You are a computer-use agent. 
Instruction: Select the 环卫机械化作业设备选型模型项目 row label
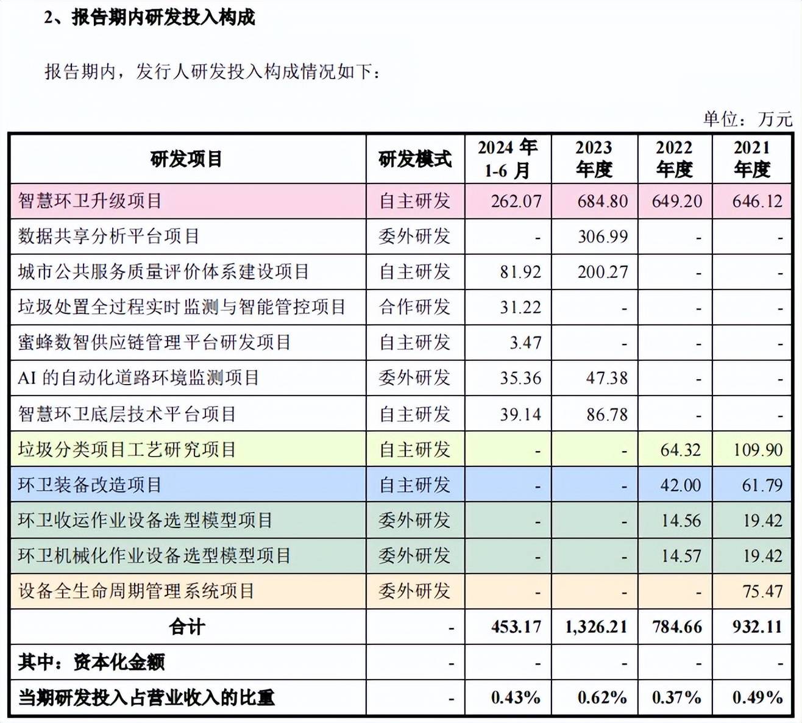155,556
